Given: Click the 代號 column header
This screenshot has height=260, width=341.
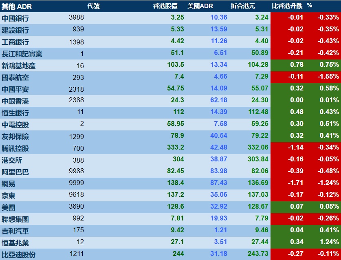Looking at the screenshot, I should [94, 6].
